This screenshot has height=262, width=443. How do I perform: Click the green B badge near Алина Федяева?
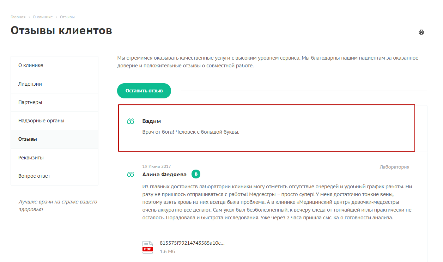click(196, 174)
